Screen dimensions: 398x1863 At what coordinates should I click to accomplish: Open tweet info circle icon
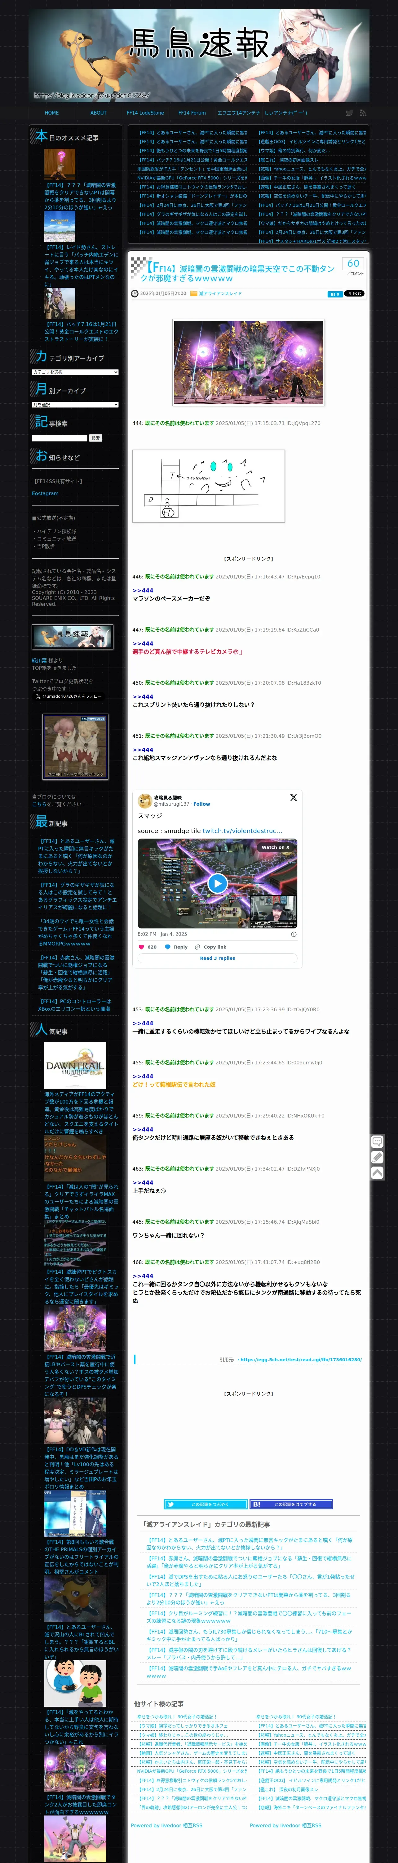coord(293,934)
